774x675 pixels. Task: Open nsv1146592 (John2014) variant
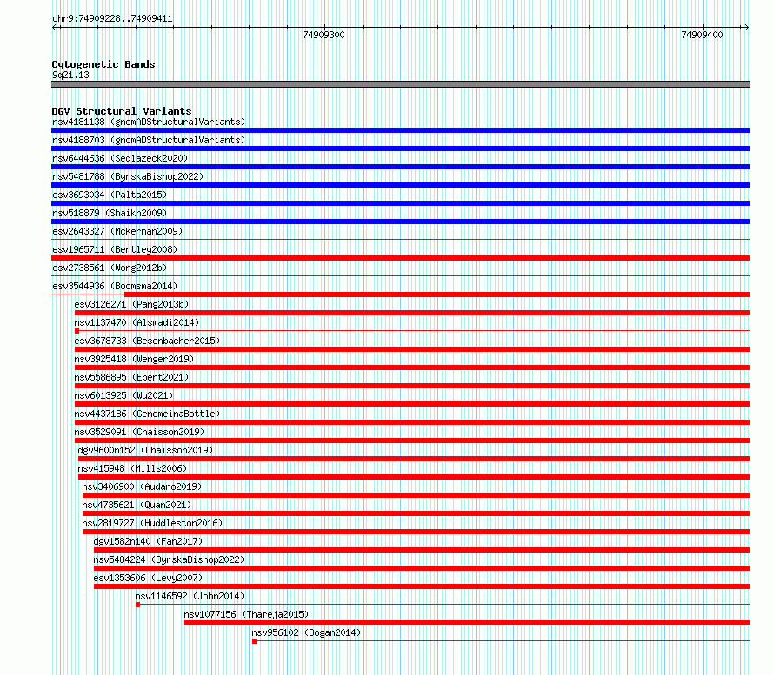190,596
